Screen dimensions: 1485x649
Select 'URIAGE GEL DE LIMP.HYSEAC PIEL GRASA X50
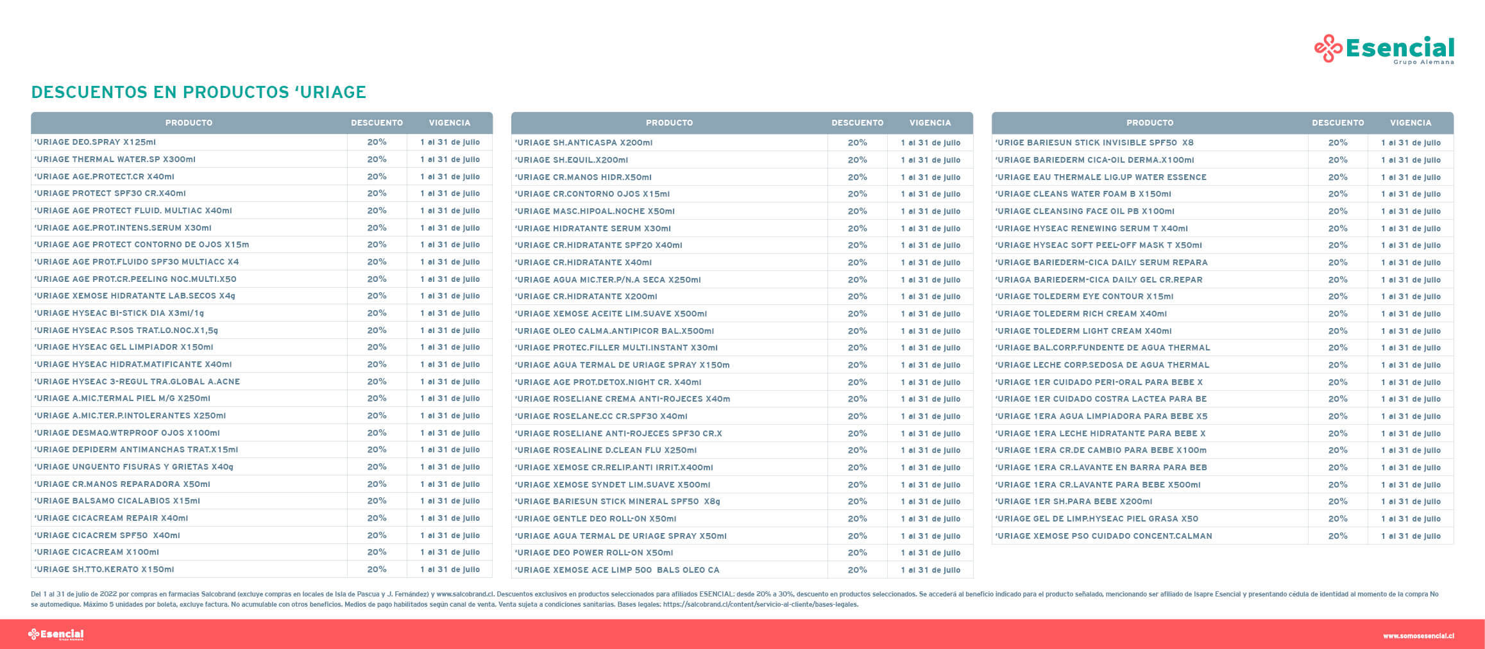pyautogui.click(x=1223, y=519)
